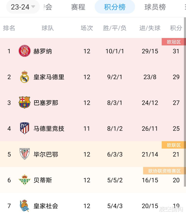Select the 积分榜 tab
Image resolution: width=186 pixels, height=216 pixels.
pyautogui.click(x=115, y=7)
